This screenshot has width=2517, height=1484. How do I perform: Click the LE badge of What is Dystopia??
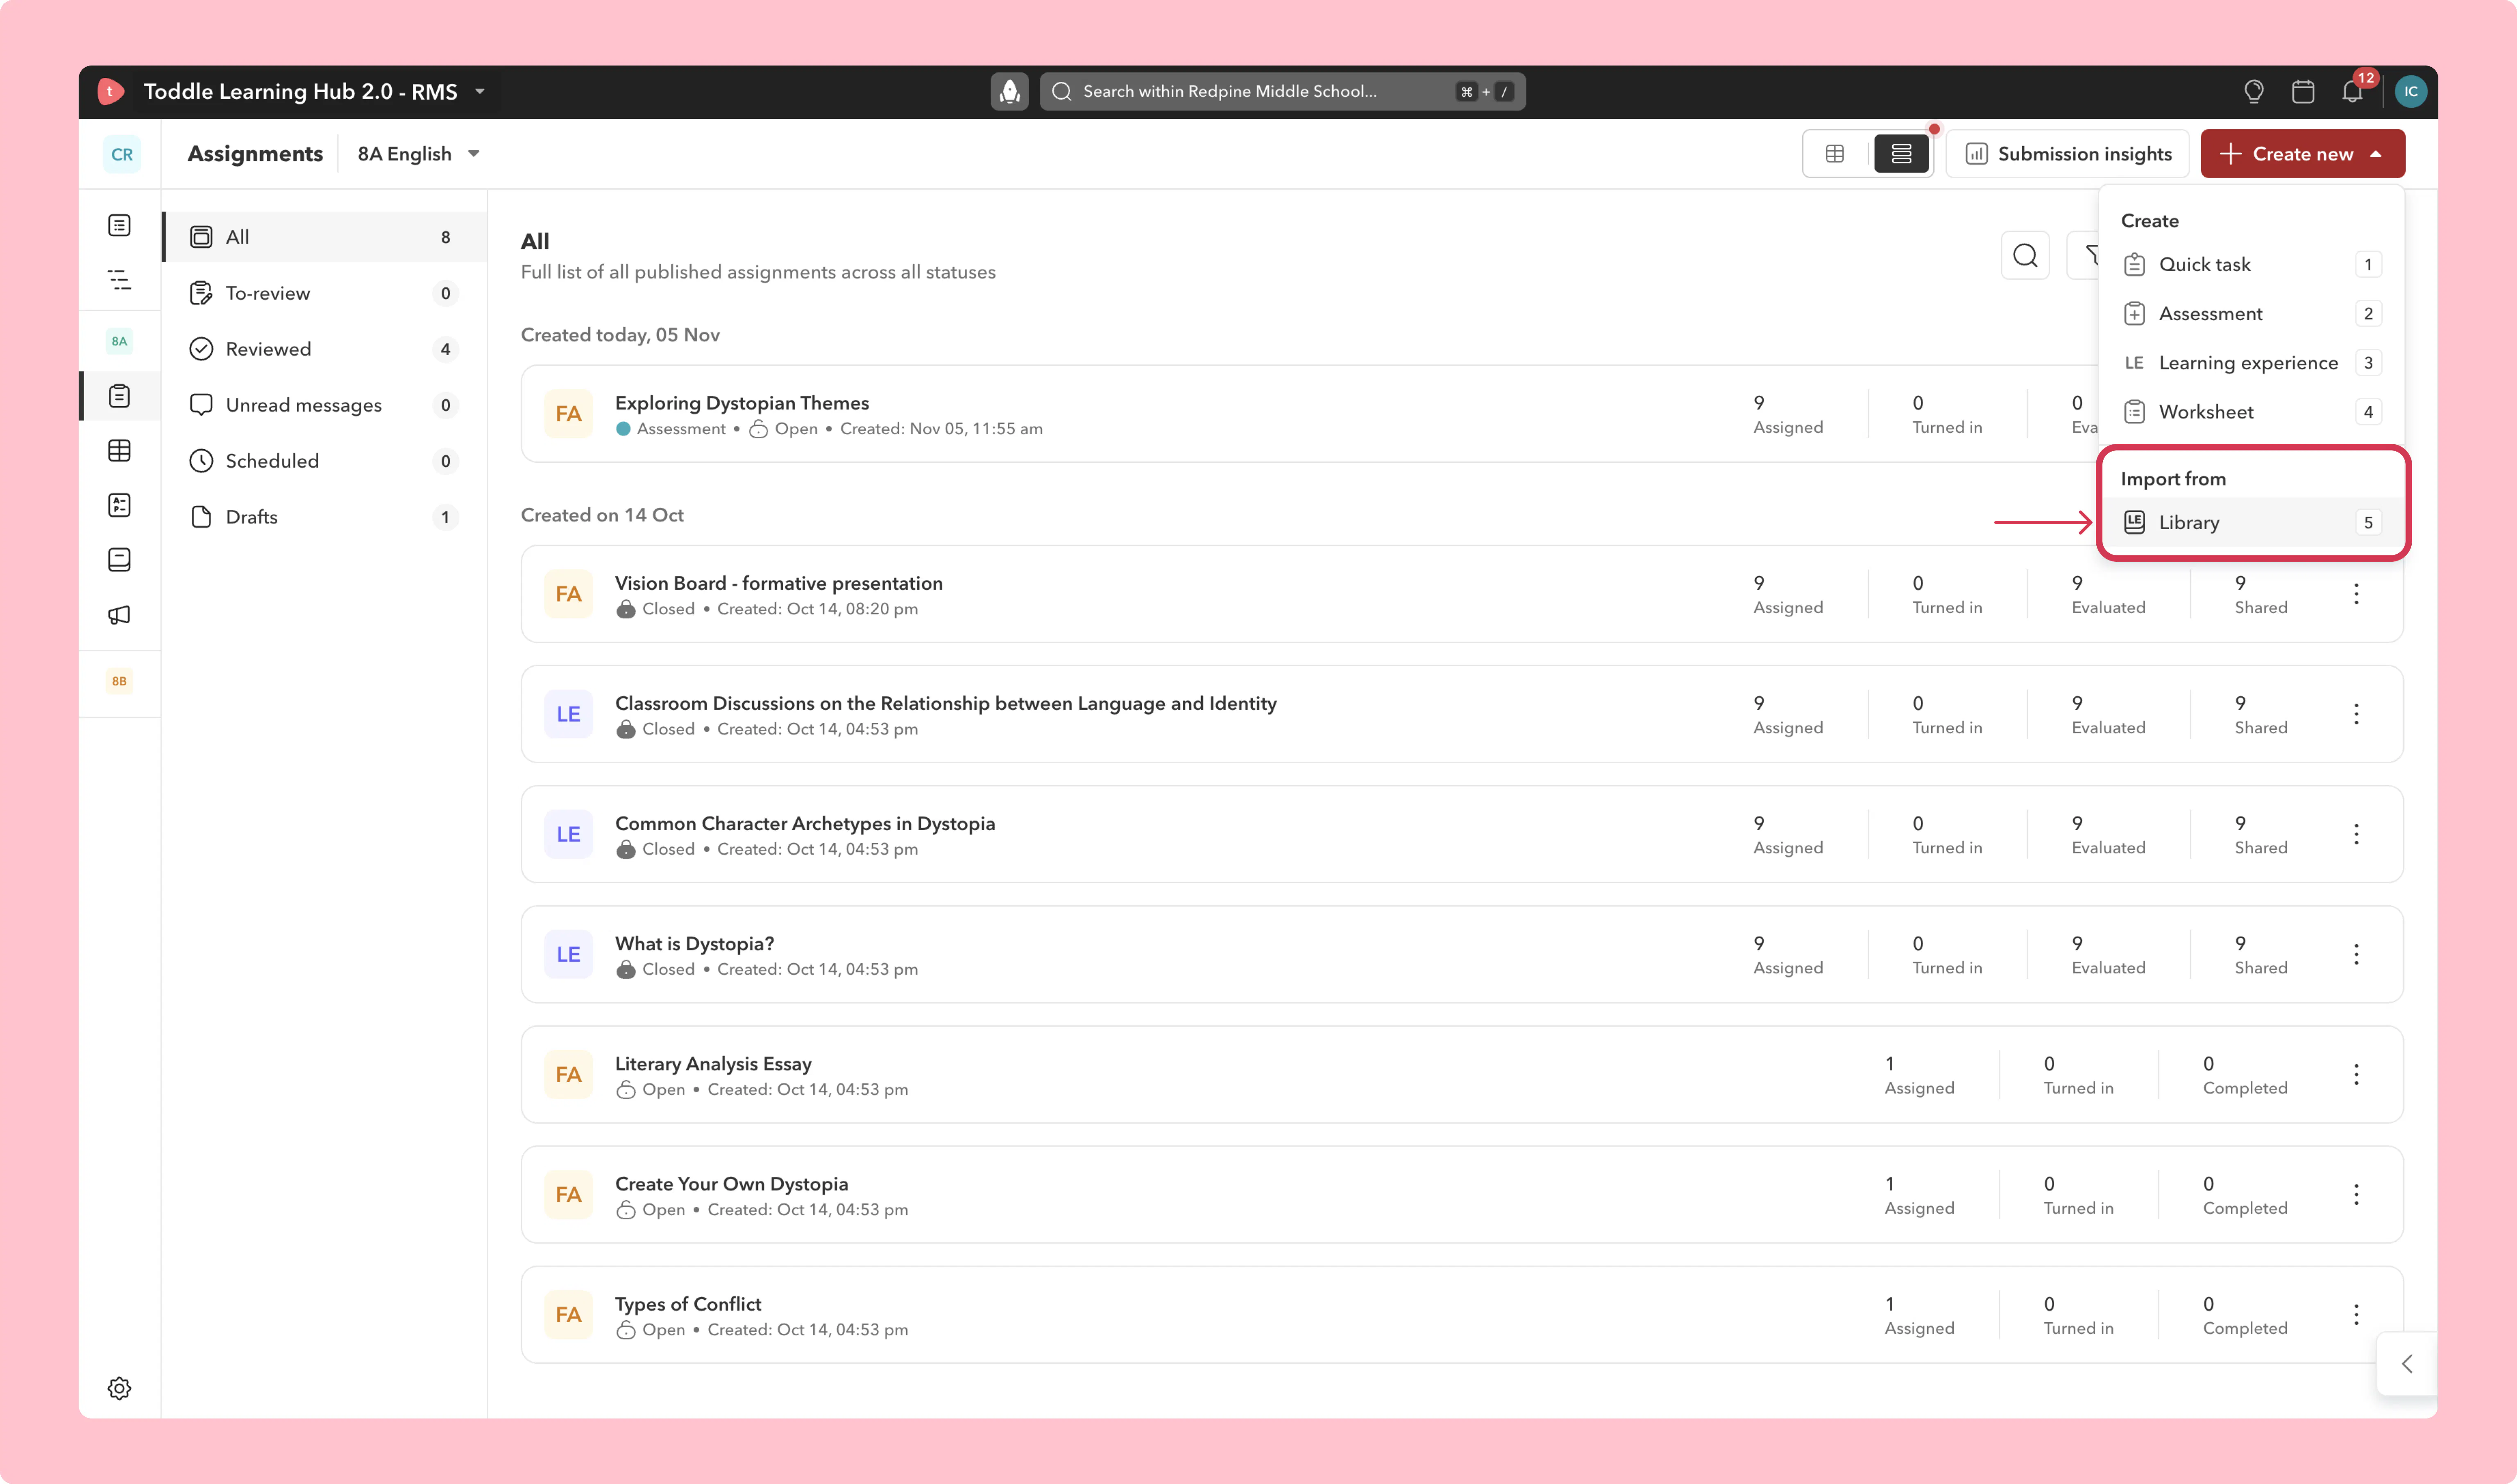[x=568, y=954]
